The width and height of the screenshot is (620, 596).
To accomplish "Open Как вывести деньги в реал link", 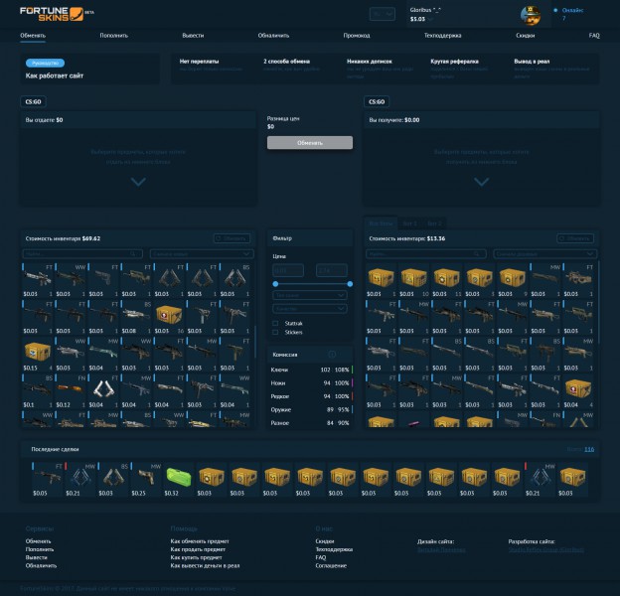I will coord(205,565).
